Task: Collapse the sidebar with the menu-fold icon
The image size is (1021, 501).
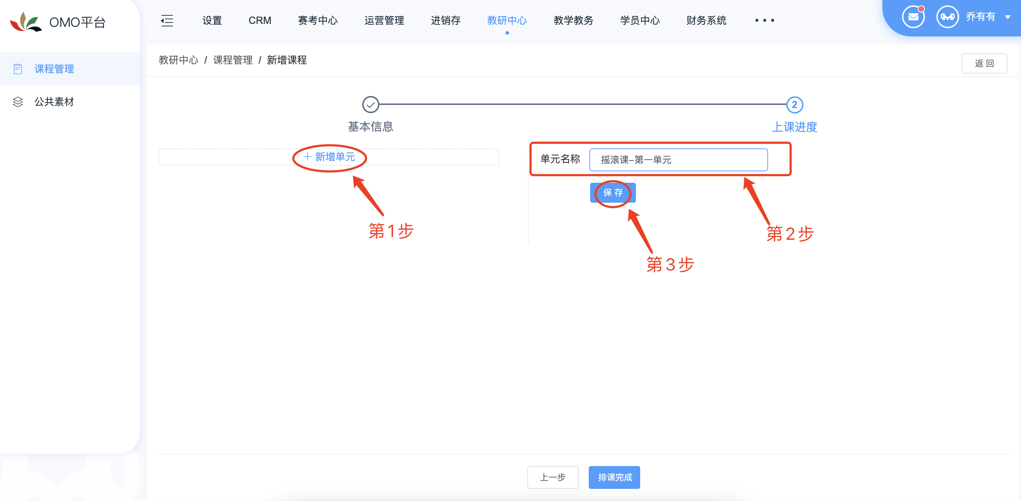Action: click(167, 20)
